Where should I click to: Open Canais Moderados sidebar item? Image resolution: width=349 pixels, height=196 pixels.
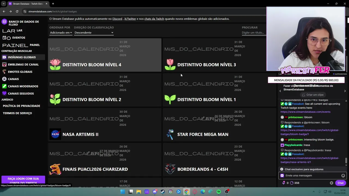coord(23,86)
